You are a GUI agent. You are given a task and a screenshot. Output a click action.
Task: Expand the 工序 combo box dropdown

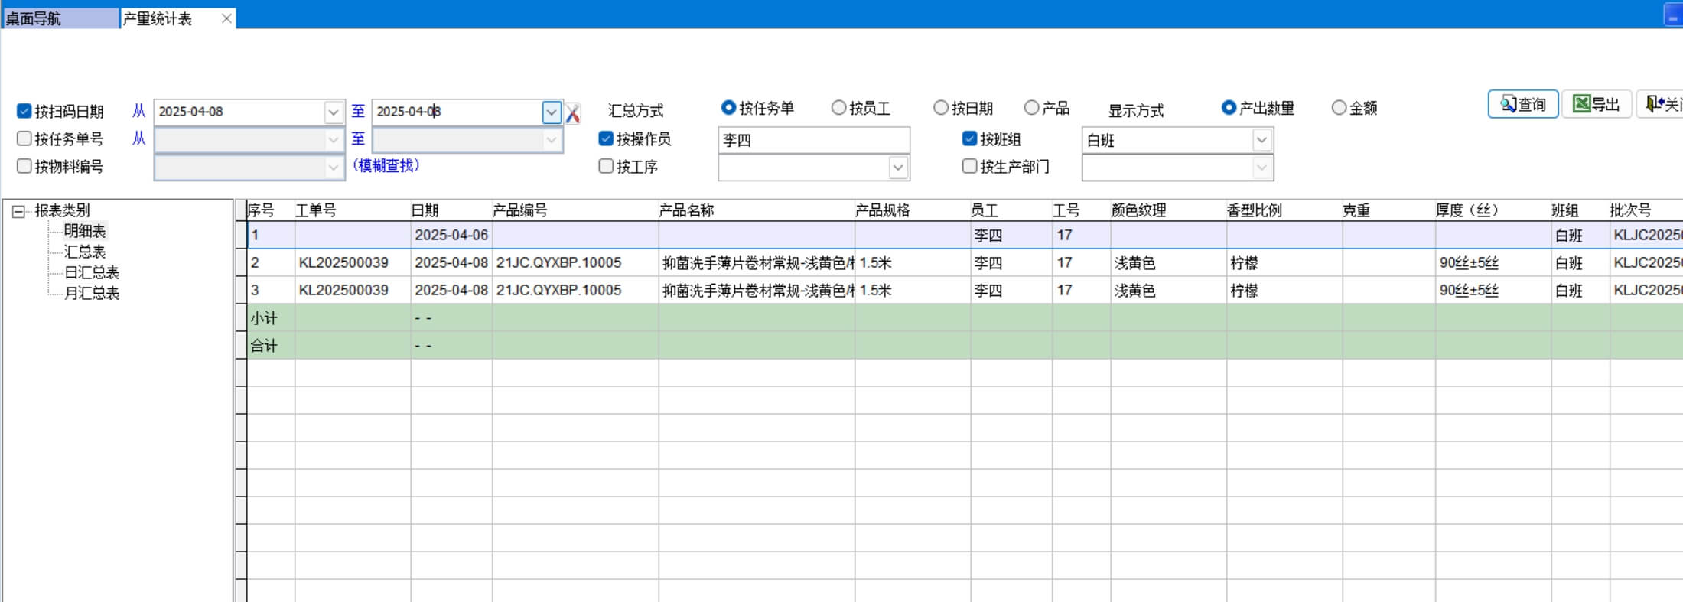[x=898, y=168]
